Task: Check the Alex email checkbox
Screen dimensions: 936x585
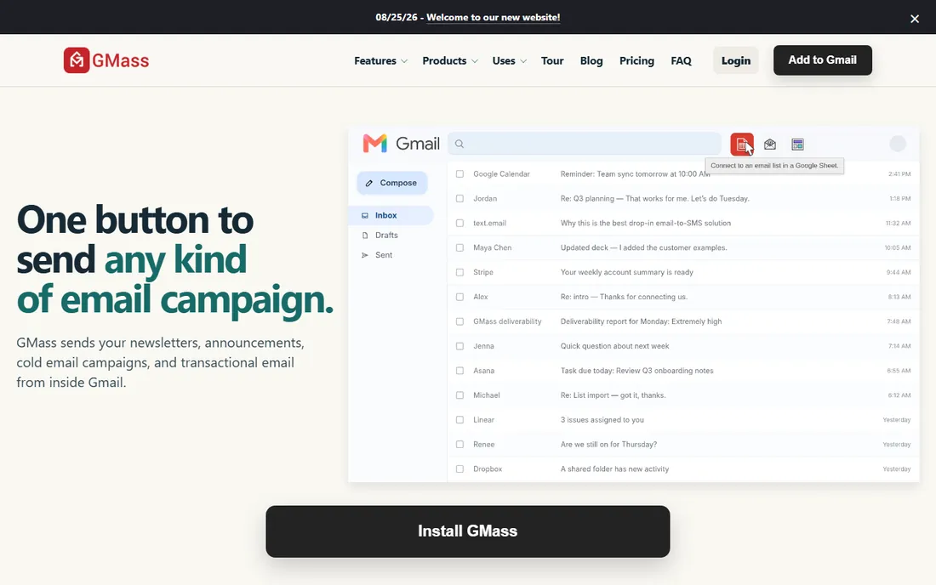Action: (x=459, y=297)
